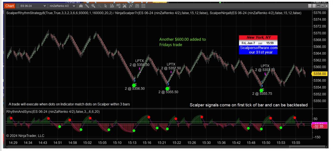Click the first grey link box in title bar
The width and height of the screenshot is (333, 151).
click(x=310, y=6)
